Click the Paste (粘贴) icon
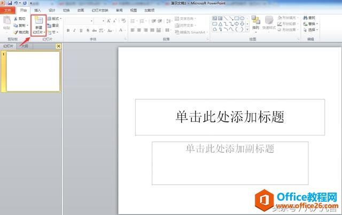 6,21
